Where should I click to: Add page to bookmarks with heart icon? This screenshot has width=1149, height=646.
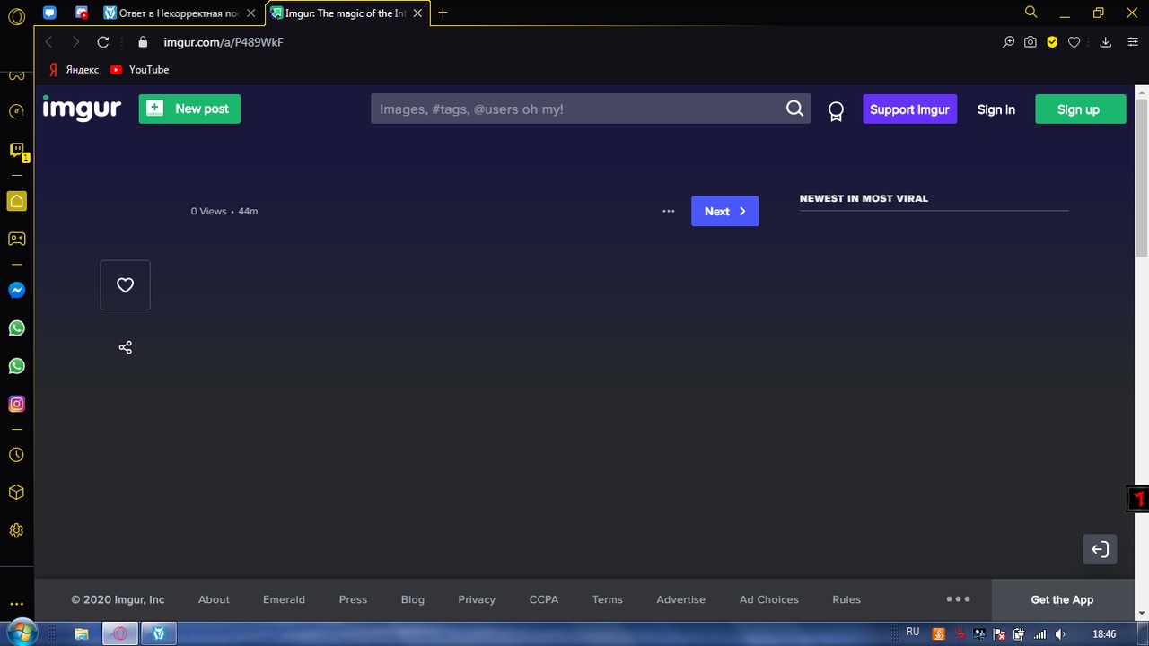(x=1074, y=42)
